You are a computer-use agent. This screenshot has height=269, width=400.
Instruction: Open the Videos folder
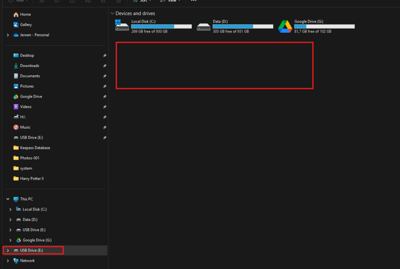click(x=22, y=107)
